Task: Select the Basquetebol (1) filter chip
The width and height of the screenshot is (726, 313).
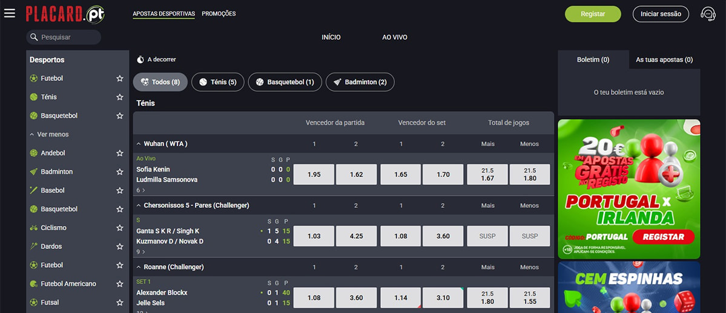Action: (285, 82)
